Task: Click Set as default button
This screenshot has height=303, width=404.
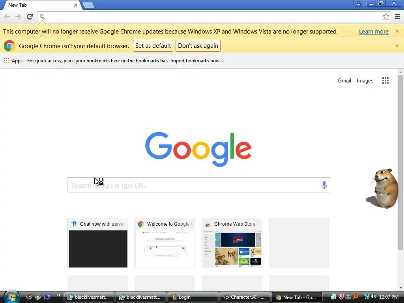Action: tap(153, 46)
